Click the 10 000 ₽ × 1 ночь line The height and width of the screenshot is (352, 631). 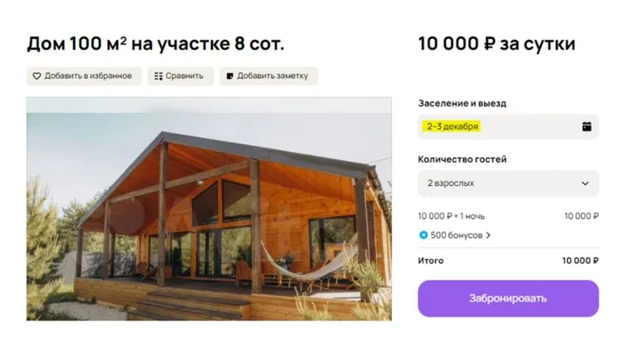click(451, 216)
